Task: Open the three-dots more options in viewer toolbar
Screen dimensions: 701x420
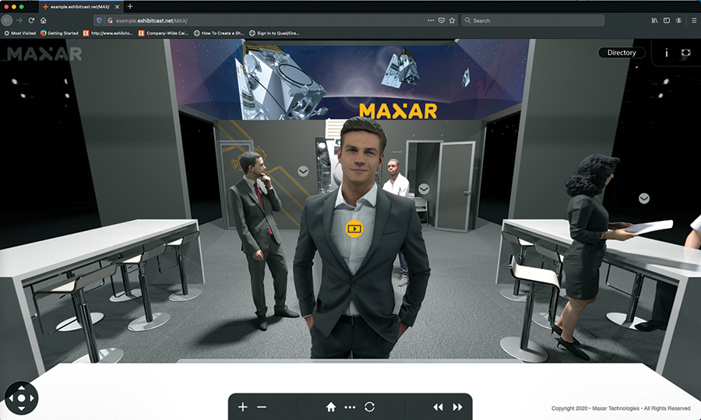Action: [x=350, y=407]
